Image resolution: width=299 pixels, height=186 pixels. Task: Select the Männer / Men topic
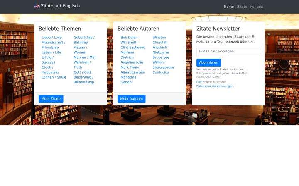(x=85, y=57)
